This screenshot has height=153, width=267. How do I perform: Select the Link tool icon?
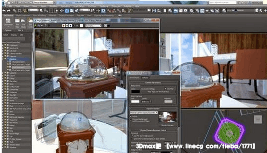[x=15, y=11]
